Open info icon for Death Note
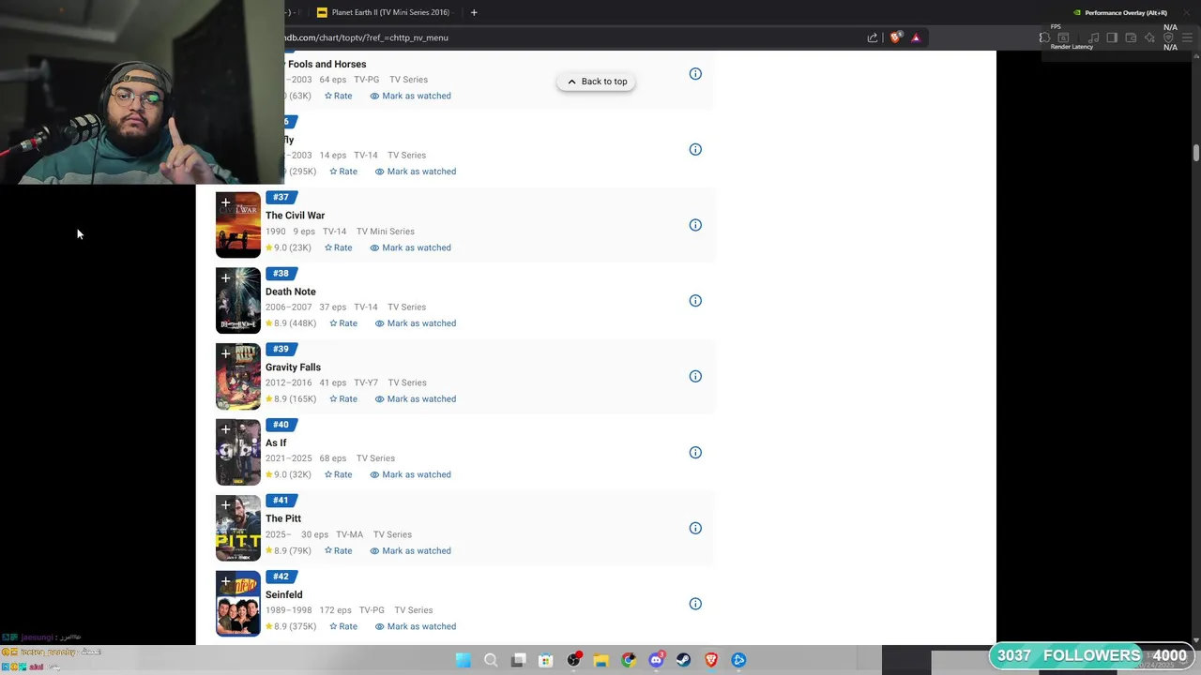The width and height of the screenshot is (1201, 675). pos(695,301)
